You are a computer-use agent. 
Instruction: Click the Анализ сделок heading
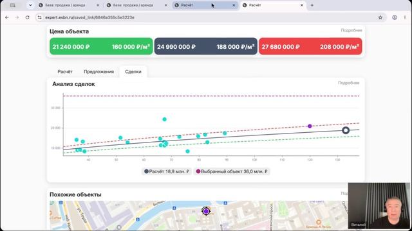(73, 84)
